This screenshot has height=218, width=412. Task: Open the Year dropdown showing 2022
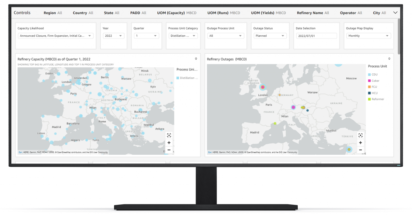112,36
